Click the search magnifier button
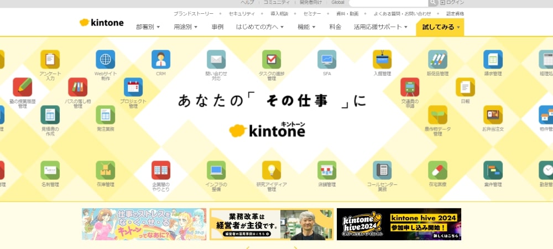Viewport: 553px width, 249px height. click(x=433, y=3)
